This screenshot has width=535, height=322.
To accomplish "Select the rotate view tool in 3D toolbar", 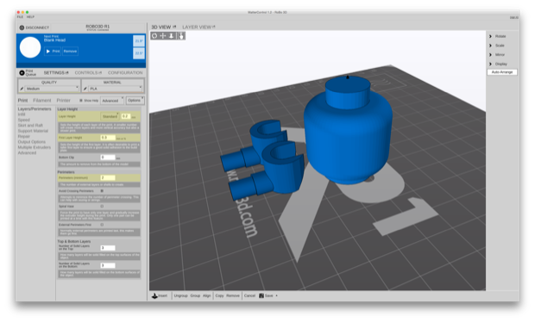I will tap(154, 36).
